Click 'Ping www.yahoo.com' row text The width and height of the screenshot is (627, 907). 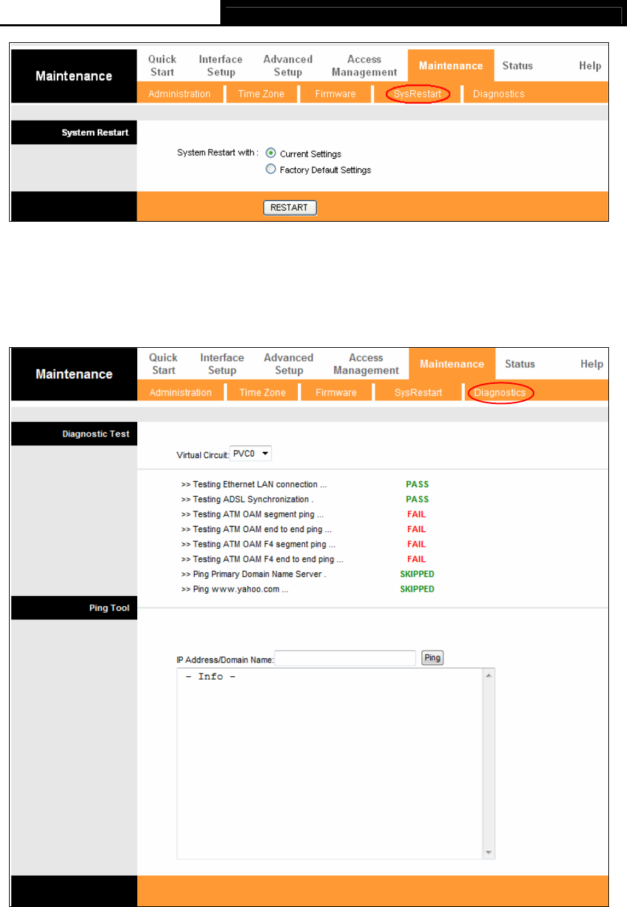(235, 589)
